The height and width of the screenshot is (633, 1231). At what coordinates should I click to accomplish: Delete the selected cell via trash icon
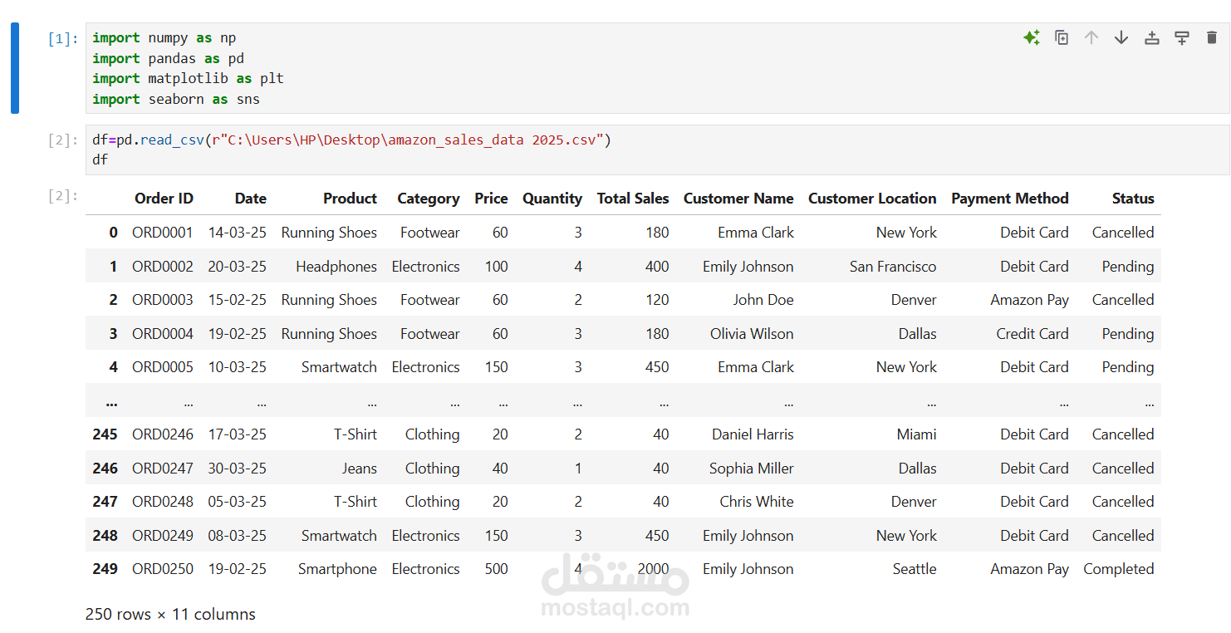(1211, 37)
